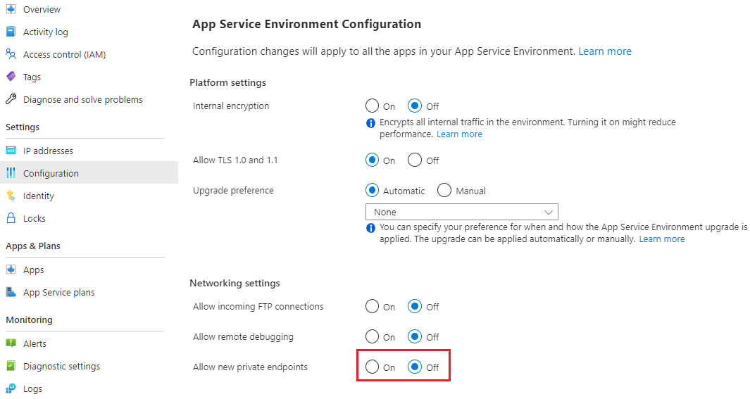Enable Allow new private endpoints
The height and width of the screenshot is (399, 750).
pyautogui.click(x=373, y=367)
